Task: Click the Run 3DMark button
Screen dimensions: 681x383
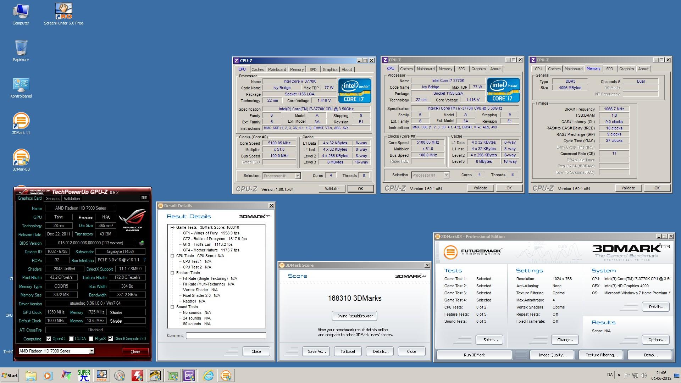Action: point(474,355)
